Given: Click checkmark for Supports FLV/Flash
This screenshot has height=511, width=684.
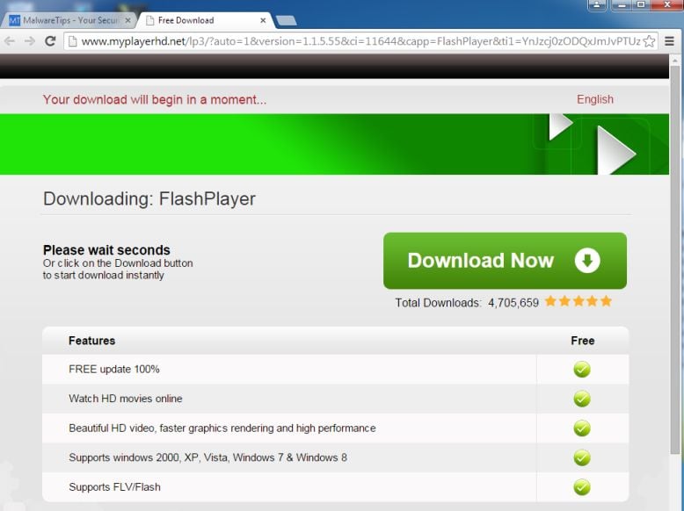Looking at the screenshot, I should [582, 487].
